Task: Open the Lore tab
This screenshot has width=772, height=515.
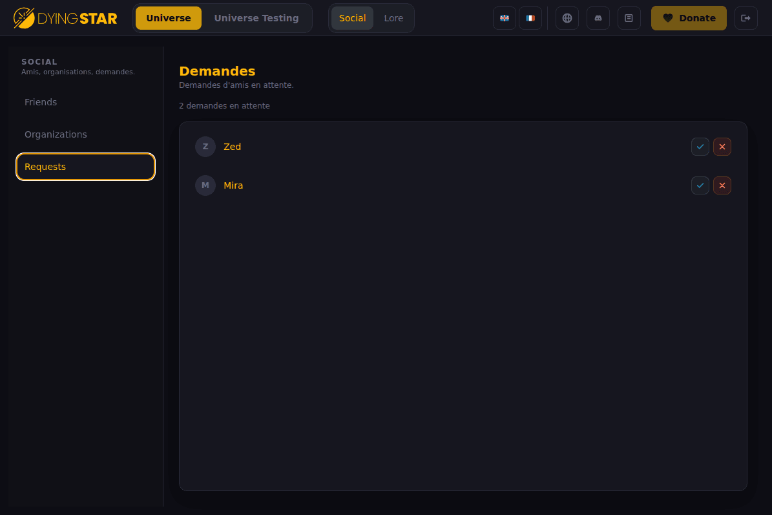Action: click(393, 18)
